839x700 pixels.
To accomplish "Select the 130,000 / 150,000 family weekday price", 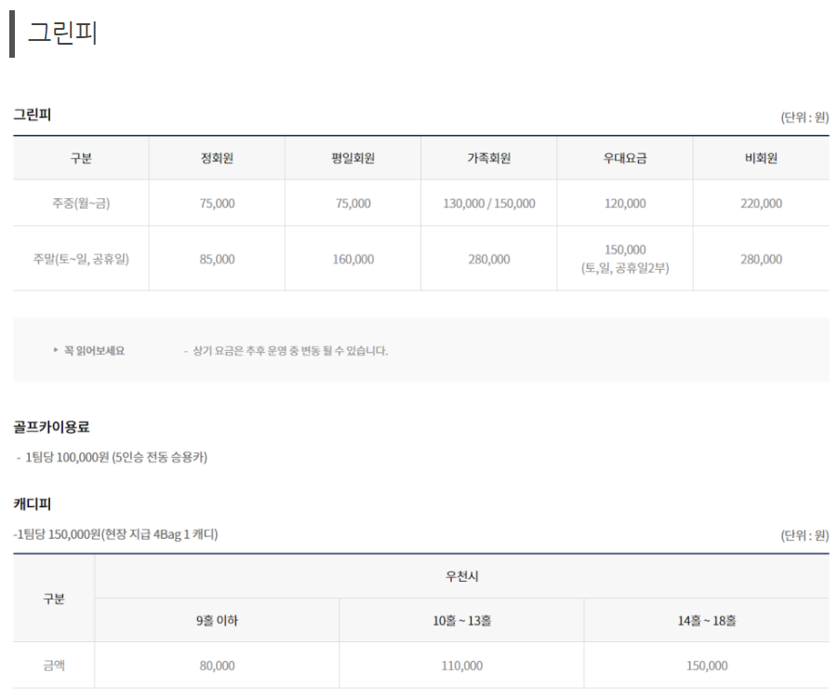I will point(488,203).
